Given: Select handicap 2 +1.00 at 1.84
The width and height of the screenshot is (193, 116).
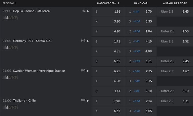Looking at the screenshot, I should point(141,31).
